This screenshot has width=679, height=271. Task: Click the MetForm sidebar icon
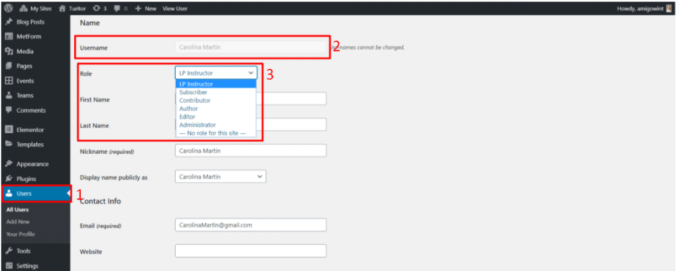click(x=9, y=37)
